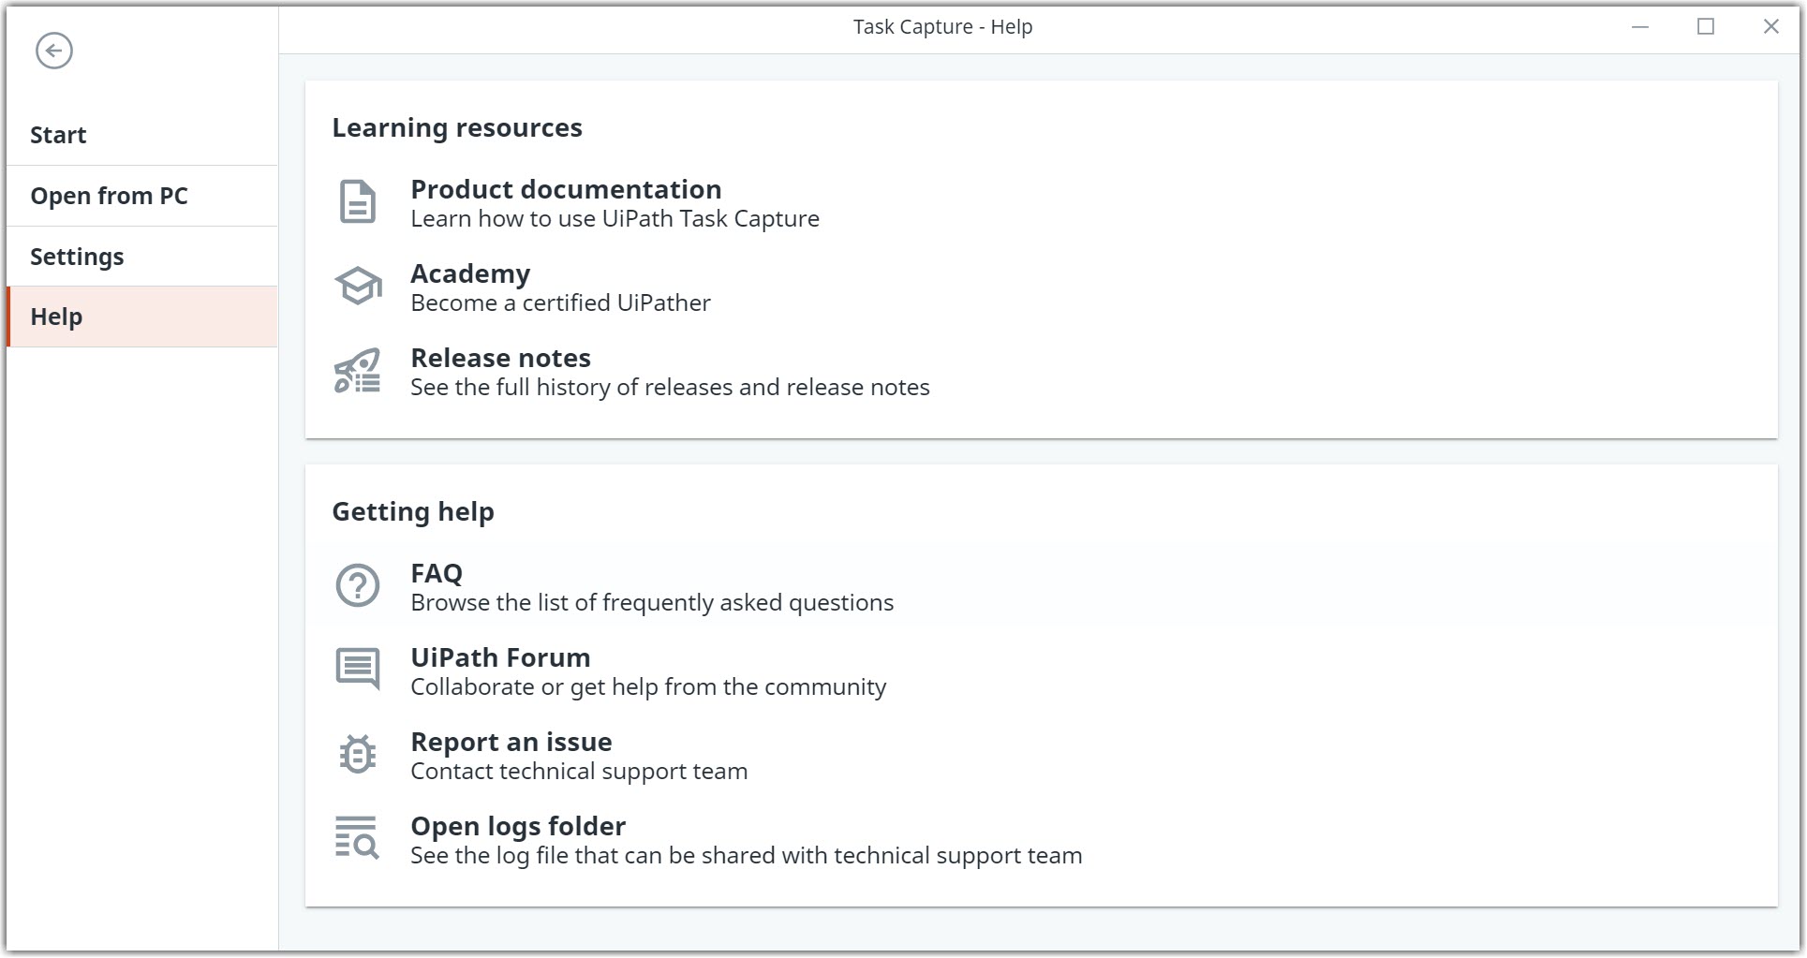Click the Product documentation page icon

click(357, 199)
